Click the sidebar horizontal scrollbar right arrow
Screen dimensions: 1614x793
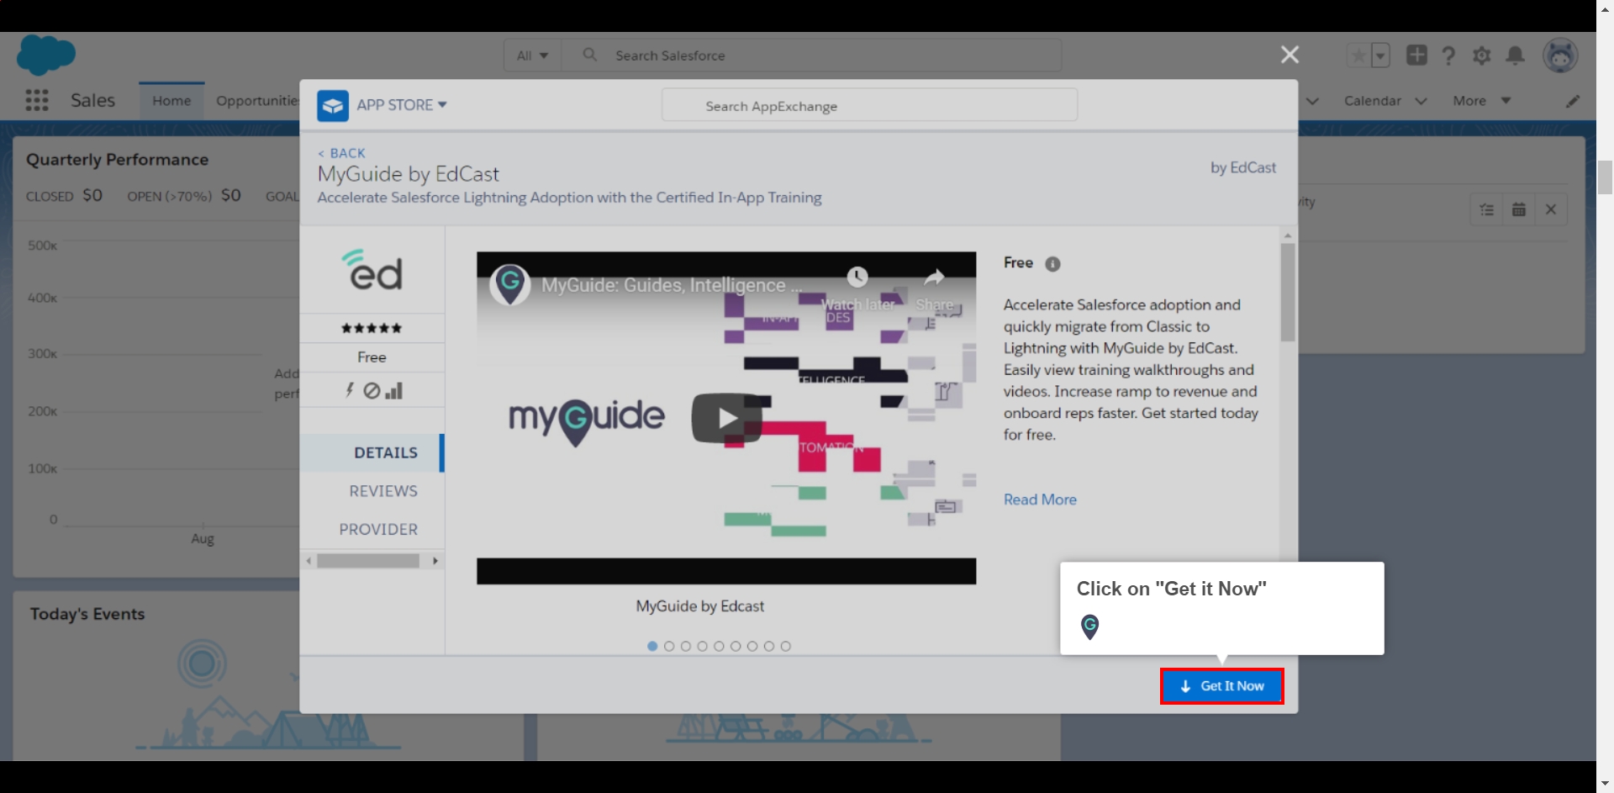pos(435,561)
